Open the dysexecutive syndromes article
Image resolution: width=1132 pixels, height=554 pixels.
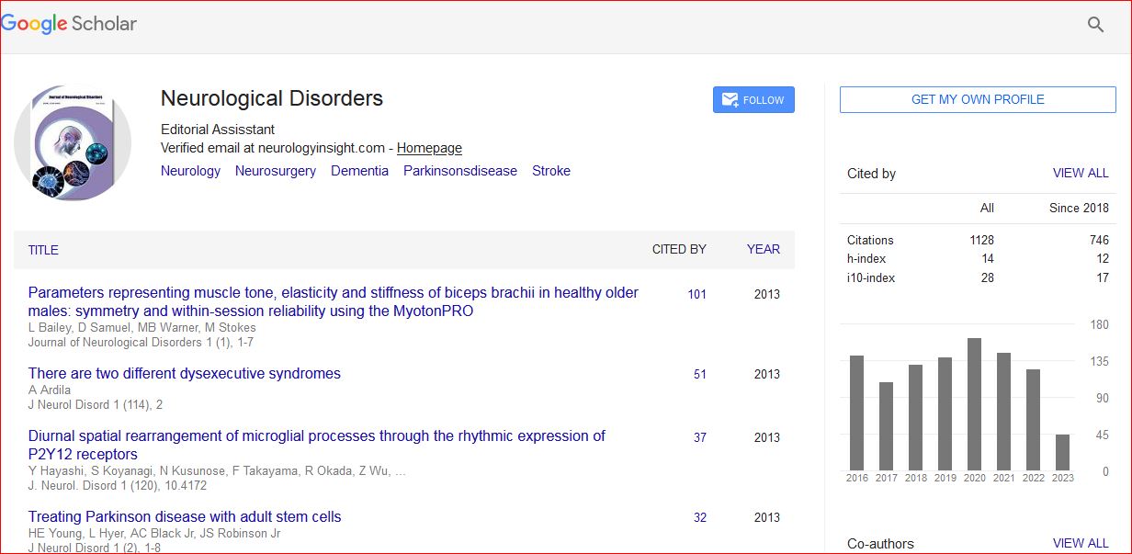[184, 373]
